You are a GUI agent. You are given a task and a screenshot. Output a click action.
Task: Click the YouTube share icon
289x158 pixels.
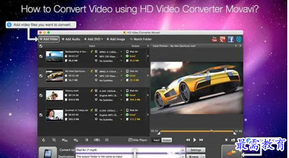[214, 39]
